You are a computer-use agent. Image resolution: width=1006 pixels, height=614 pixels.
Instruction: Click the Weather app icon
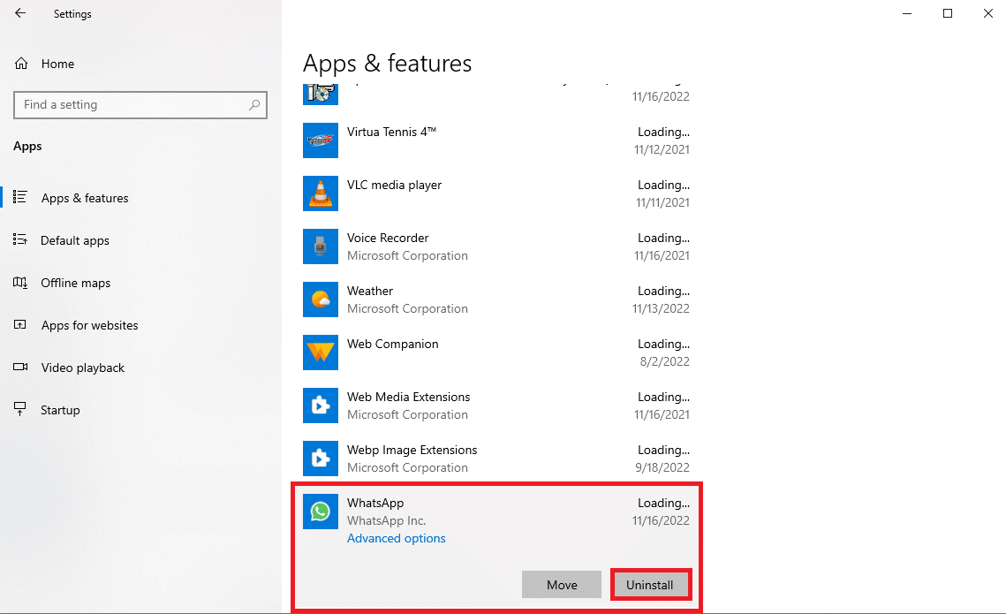[x=320, y=299]
